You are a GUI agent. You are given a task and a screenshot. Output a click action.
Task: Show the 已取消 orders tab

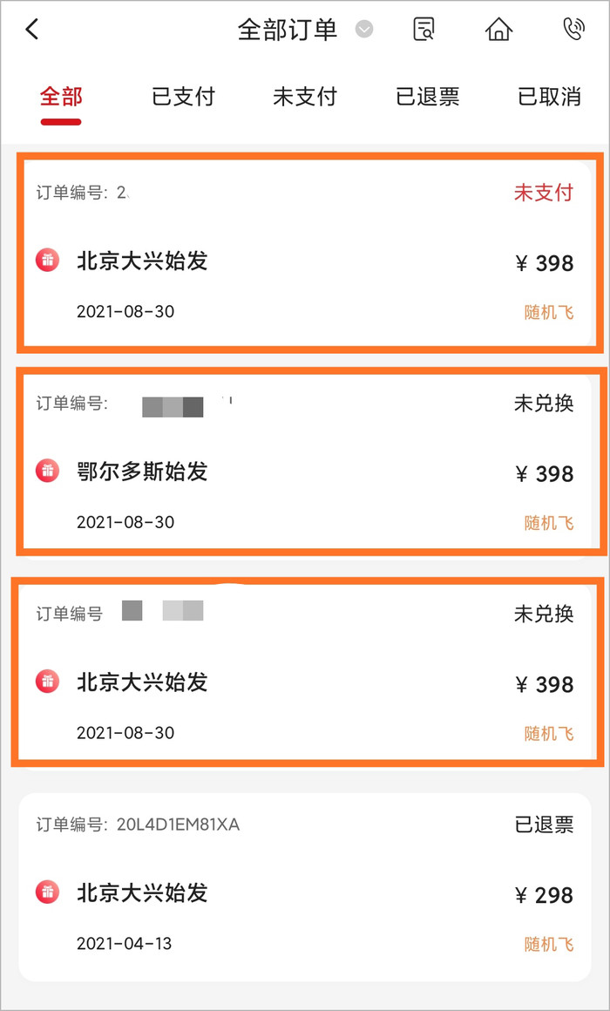pyautogui.click(x=549, y=97)
